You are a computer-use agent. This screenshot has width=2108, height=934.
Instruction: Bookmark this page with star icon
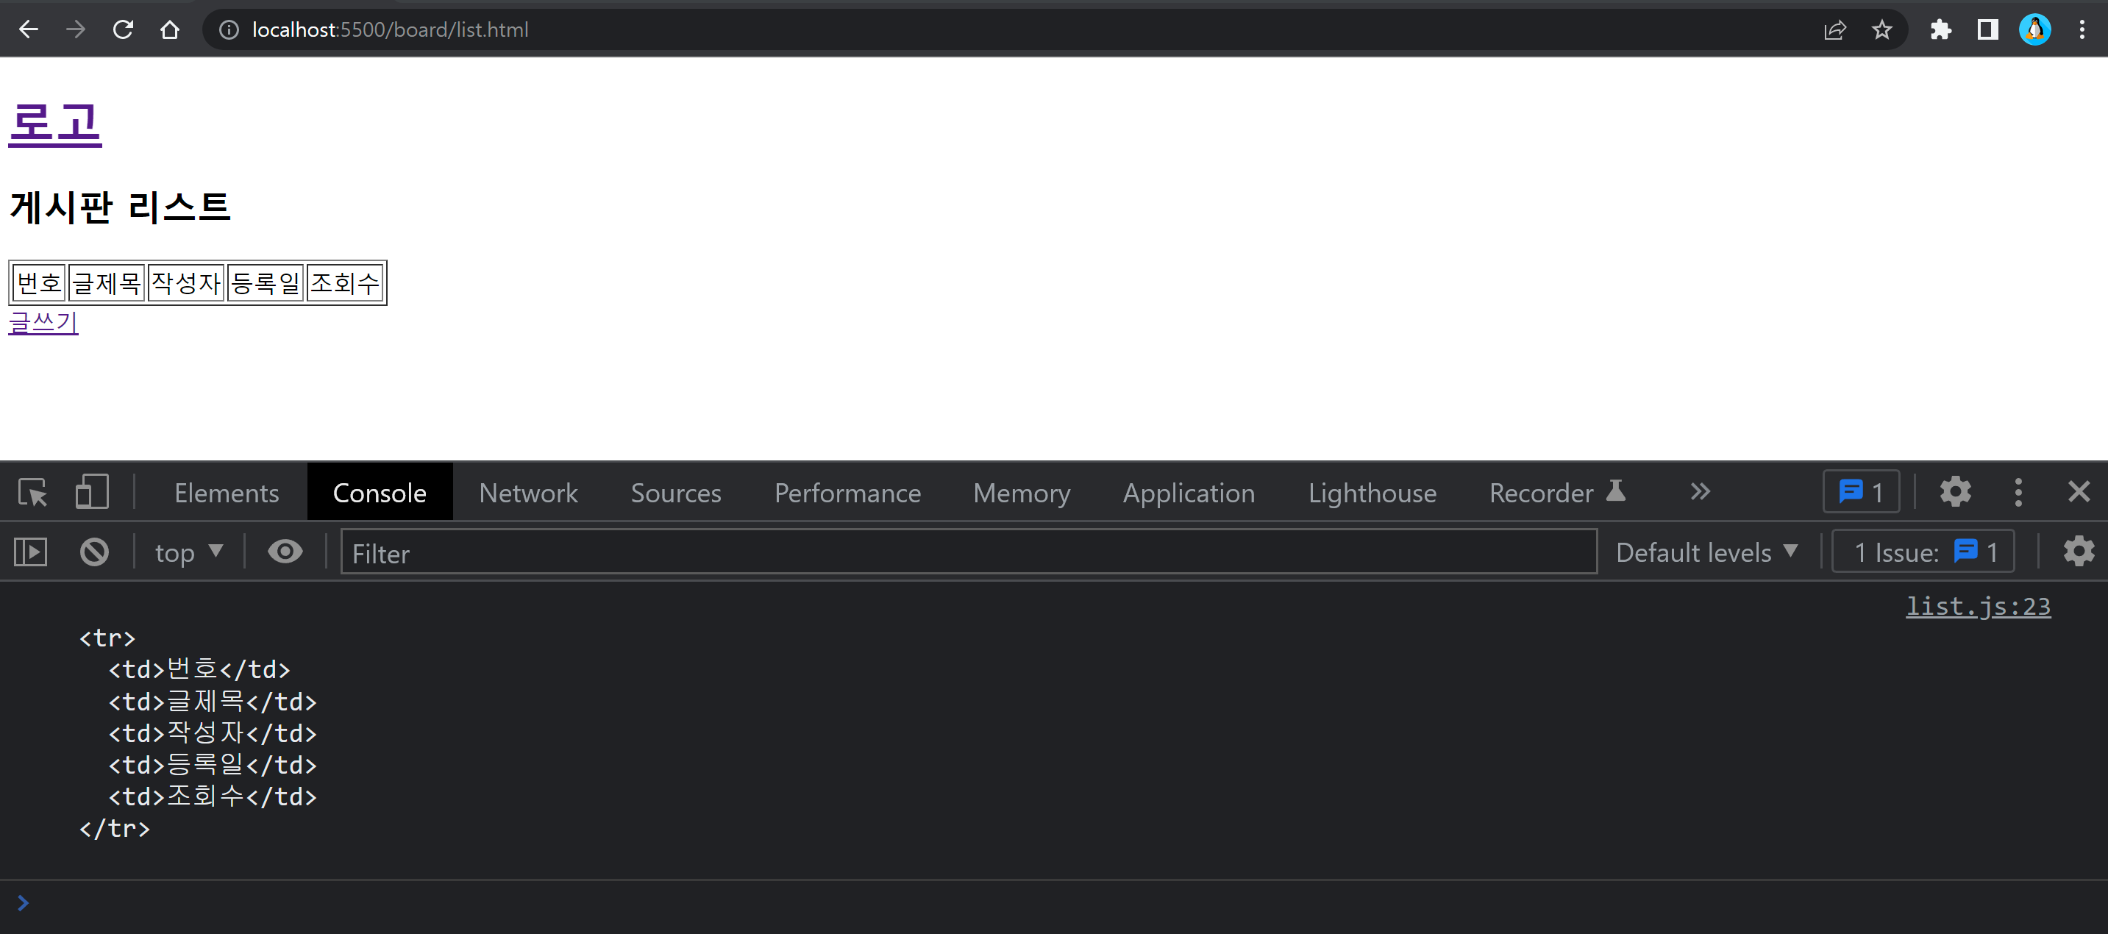1881,29
